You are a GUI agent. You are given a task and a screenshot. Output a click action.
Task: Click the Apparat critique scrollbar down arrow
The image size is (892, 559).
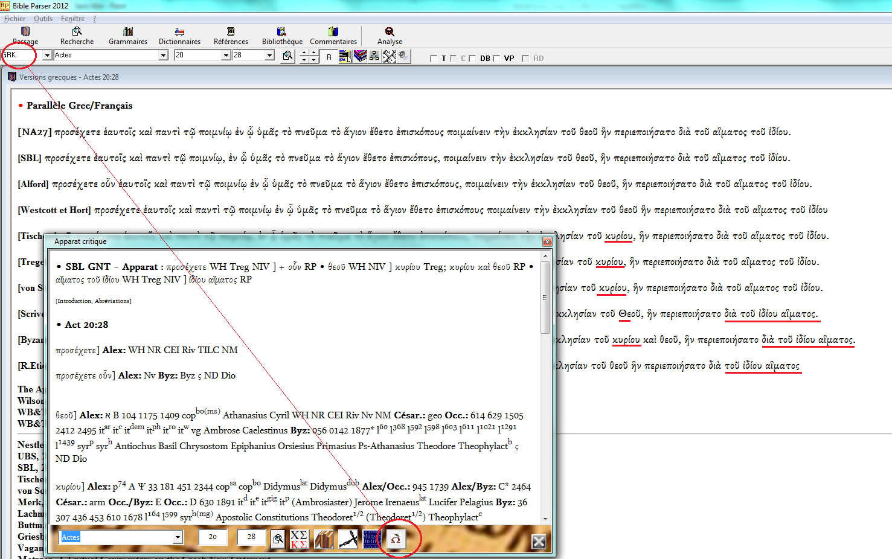pos(545,519)
